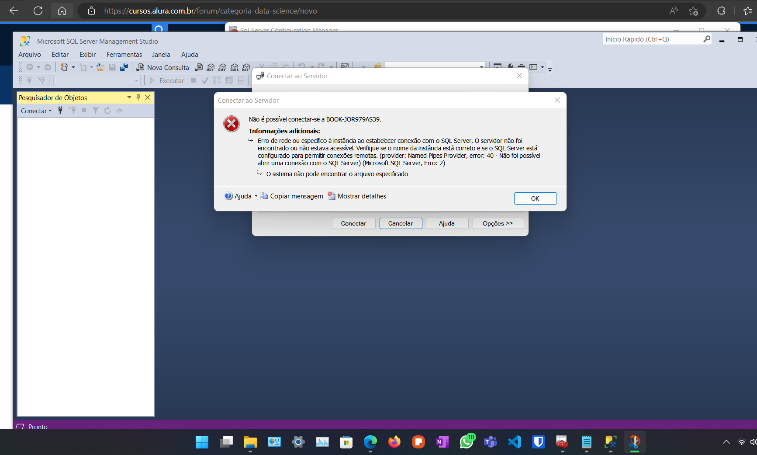
Task: Click the Save All icon
Action: pyautogui.click(x=124, y=67)
